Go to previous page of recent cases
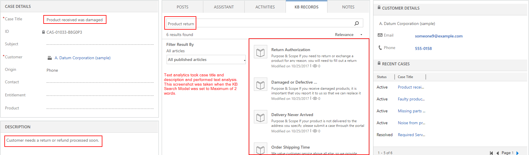 pyautogui.click(x=497, y=153)
